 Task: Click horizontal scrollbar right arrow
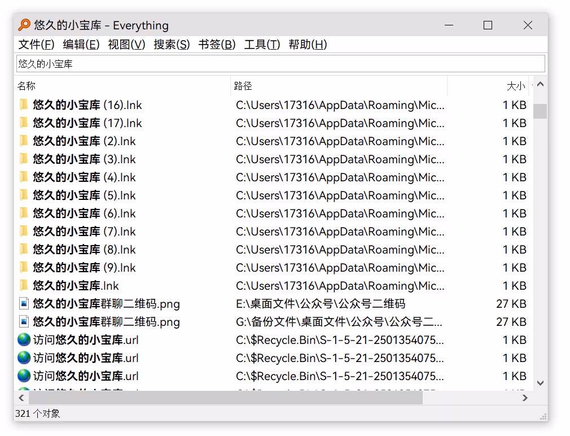coord(524,398)
